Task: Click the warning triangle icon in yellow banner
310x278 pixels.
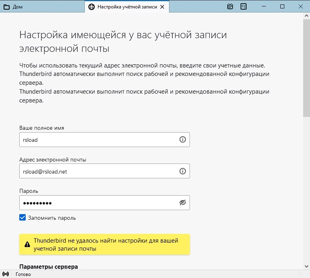Action: pos(27,244)
